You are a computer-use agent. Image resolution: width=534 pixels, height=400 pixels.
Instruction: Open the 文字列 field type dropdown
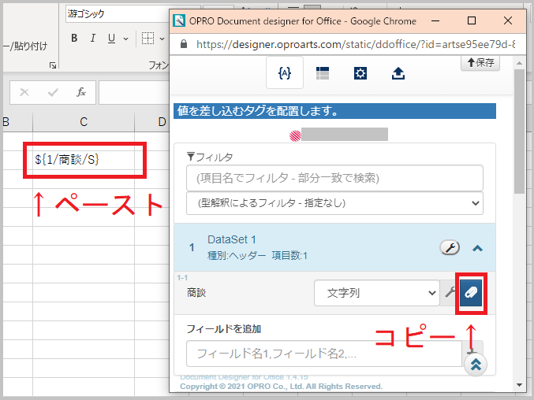376,293
